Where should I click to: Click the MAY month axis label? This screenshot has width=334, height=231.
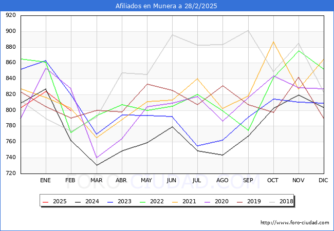click(146, 180)
